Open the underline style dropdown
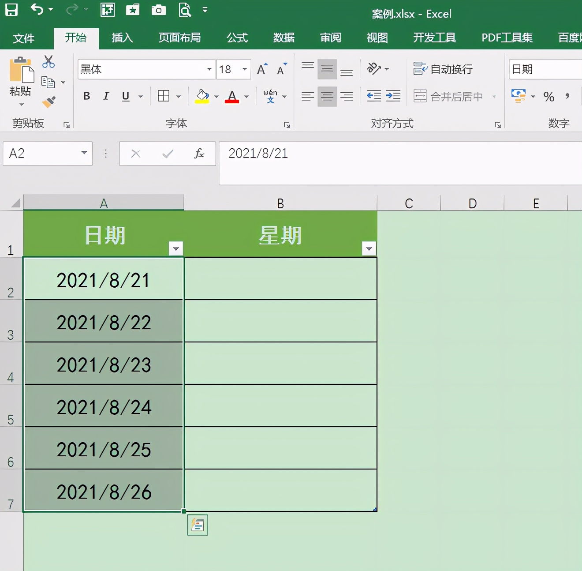 141,96
